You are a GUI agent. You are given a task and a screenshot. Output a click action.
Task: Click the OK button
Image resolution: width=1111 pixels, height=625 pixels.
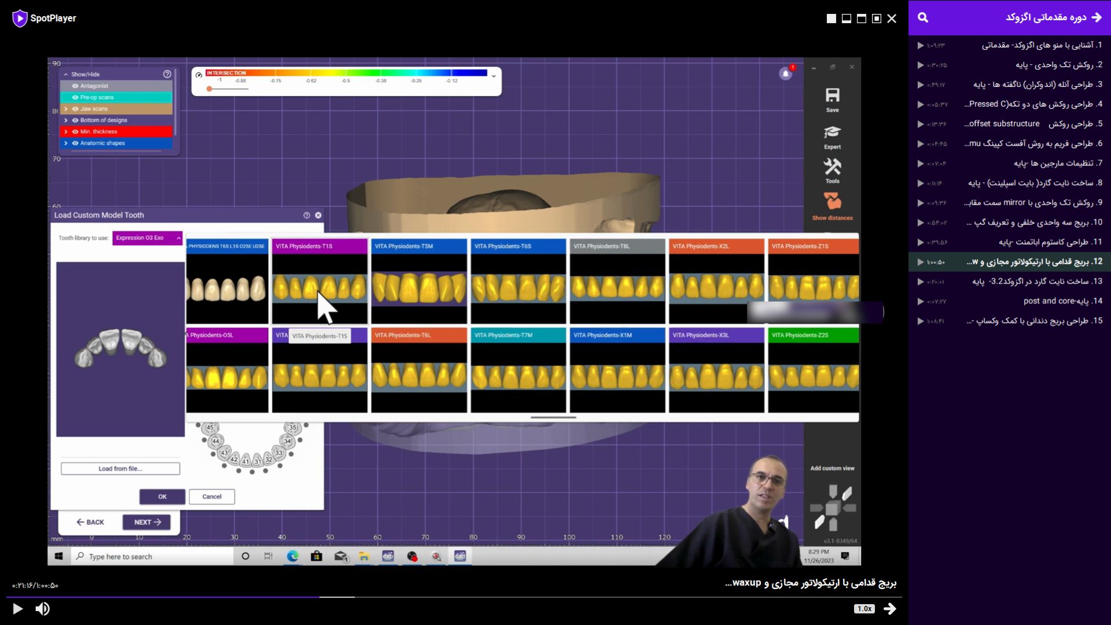(x=162, y=497)
